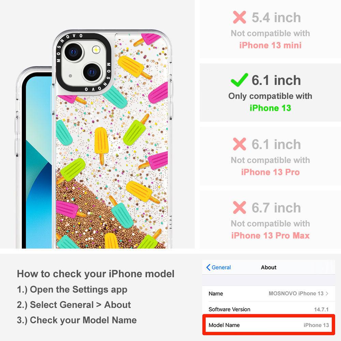Click the iPhone 13 Pro Max label
The width and height of the screenshot is (341, 341).
270,236
